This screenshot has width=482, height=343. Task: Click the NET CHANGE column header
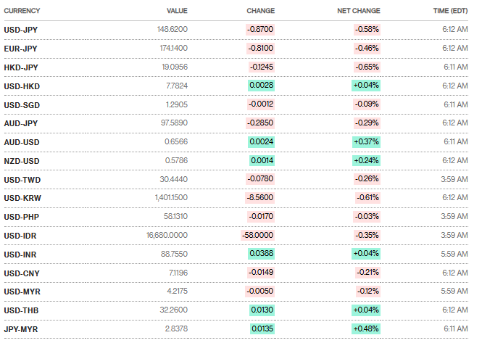coord(358,11)
